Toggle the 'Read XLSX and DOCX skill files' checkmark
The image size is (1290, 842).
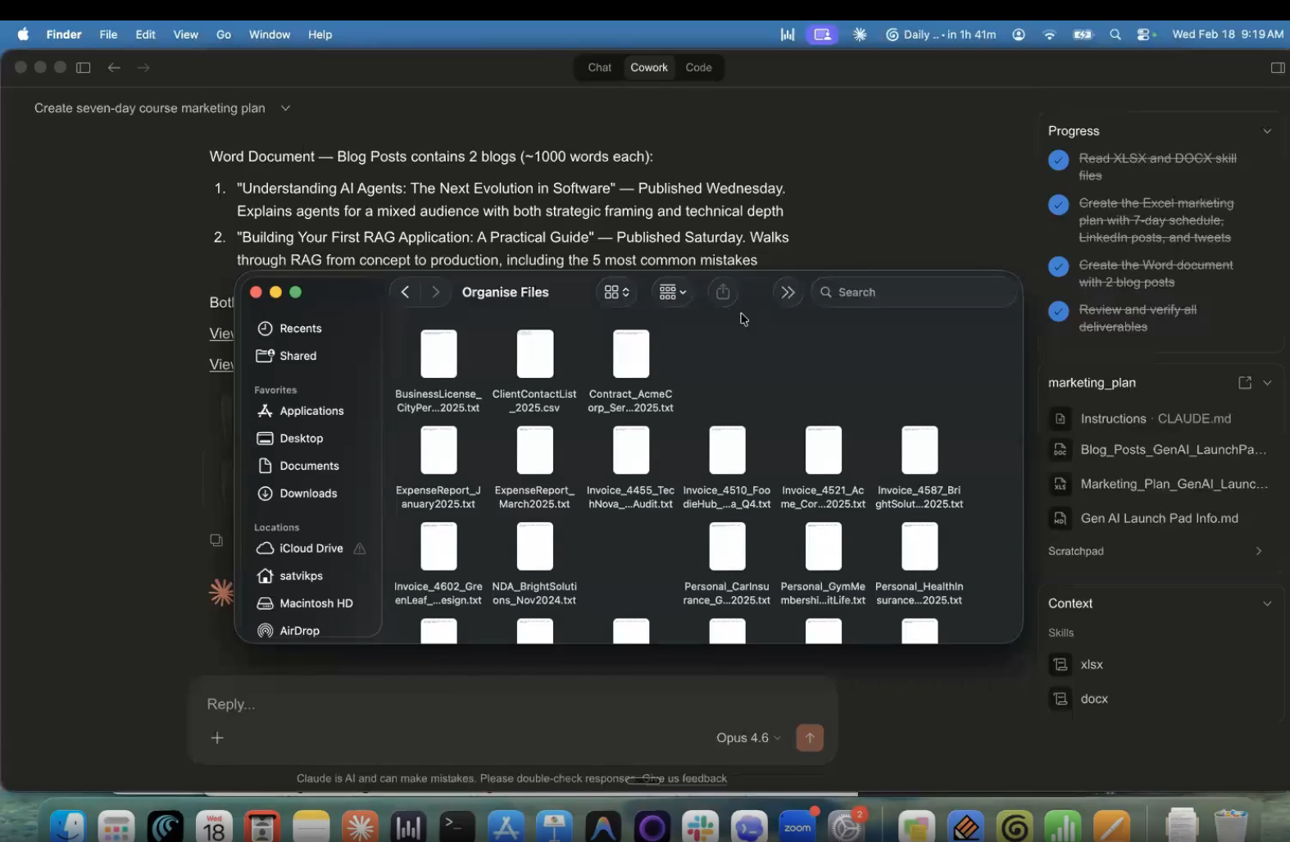[x=1058, y=160]
